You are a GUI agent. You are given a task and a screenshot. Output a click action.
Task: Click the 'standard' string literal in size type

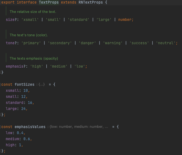pos(79,20)
